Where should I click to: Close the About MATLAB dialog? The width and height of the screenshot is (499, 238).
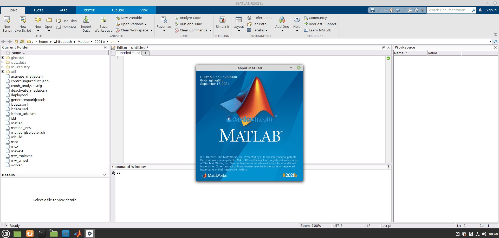coord(299,68)
